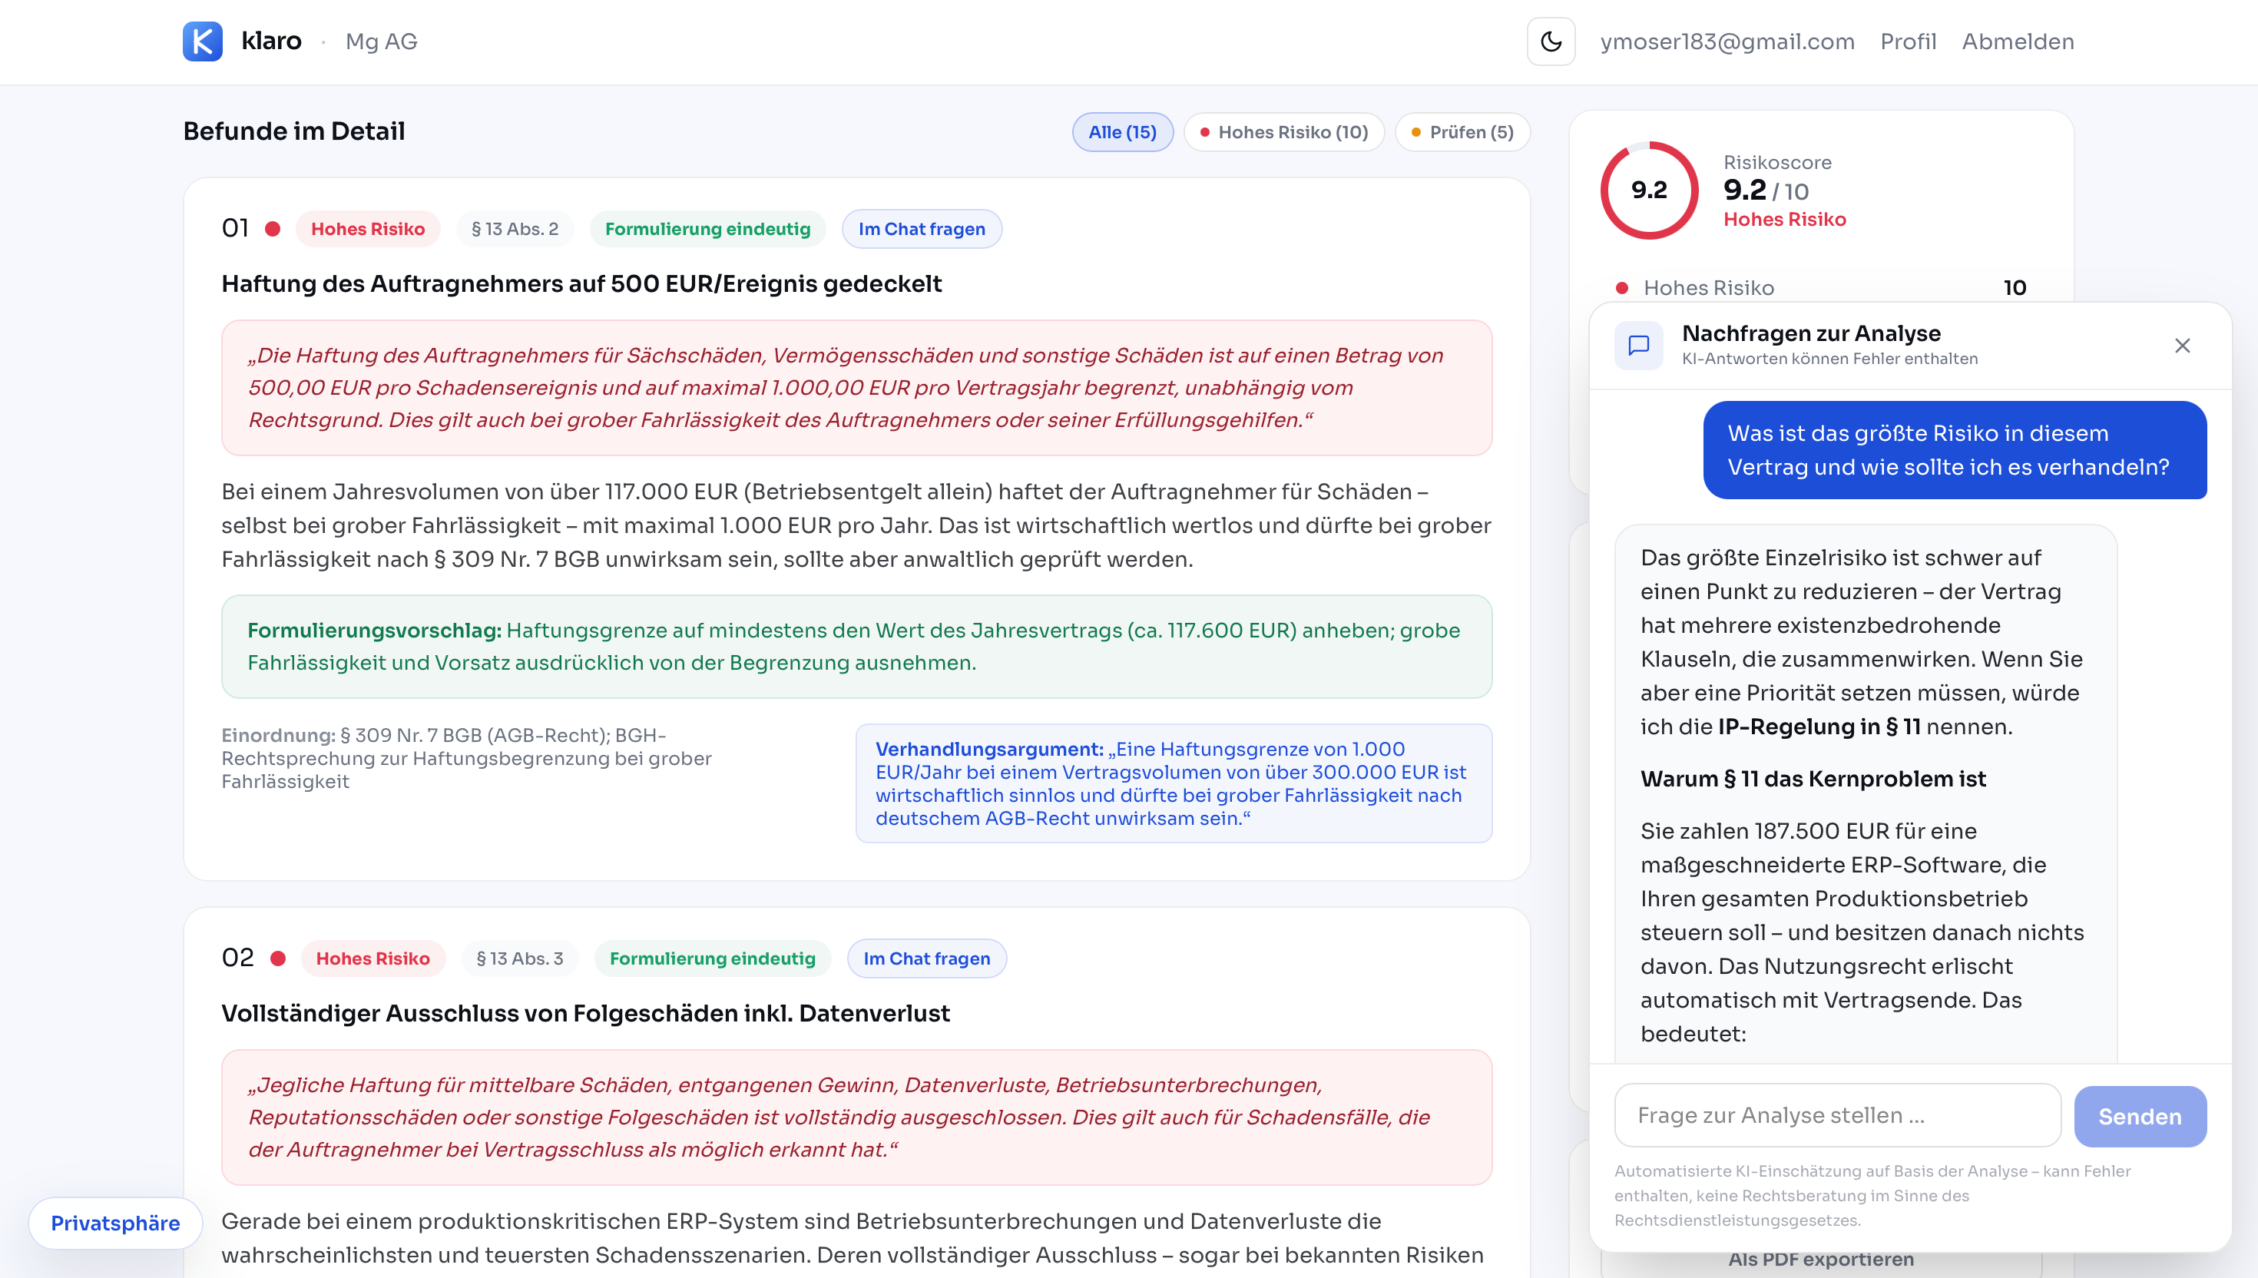Click the Verhandlungsargument blue box
The height and width of the screenshot is (1278, 2258).
[x=1174, y=784]
